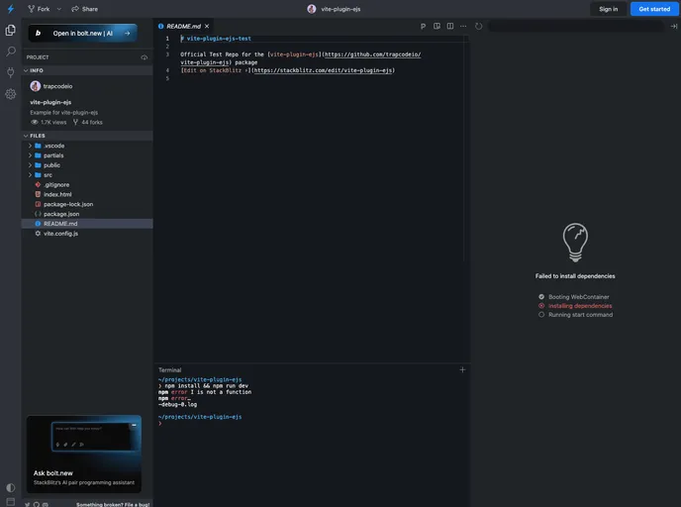Click the trapcodeio avatar image
681x507 pixels.
36,86
